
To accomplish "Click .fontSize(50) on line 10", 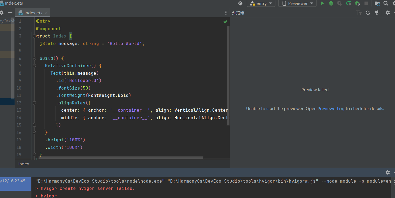I will pos(73,88).
